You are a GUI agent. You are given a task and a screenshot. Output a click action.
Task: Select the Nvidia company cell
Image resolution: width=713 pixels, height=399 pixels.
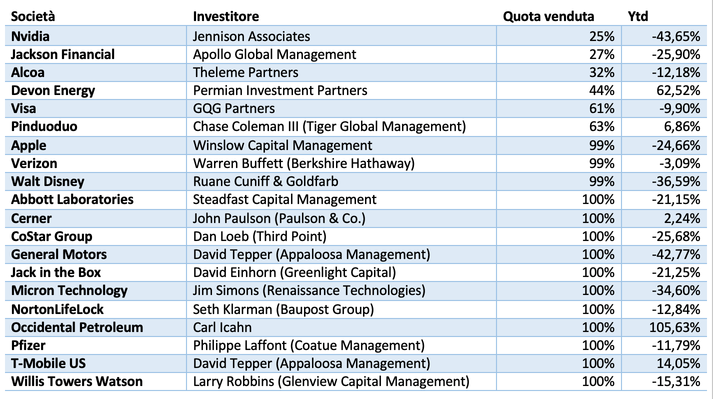click(x=30, y=36)
